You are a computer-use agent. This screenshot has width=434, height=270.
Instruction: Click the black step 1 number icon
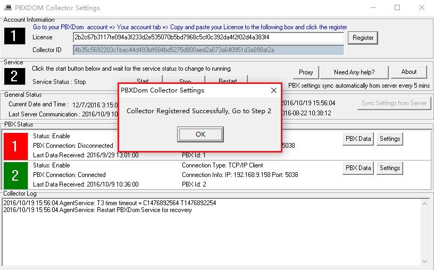[14, 36]
